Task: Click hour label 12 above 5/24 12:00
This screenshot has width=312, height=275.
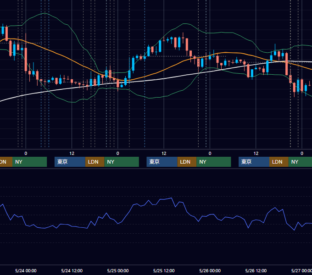Action: pos(72,154)
